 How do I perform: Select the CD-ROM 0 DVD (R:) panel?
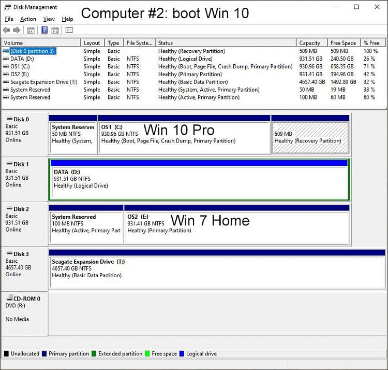pyautogui.click(x=24, y=314)
